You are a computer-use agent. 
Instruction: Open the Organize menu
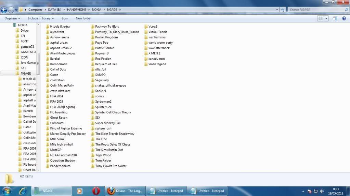(x=12, y=18)
